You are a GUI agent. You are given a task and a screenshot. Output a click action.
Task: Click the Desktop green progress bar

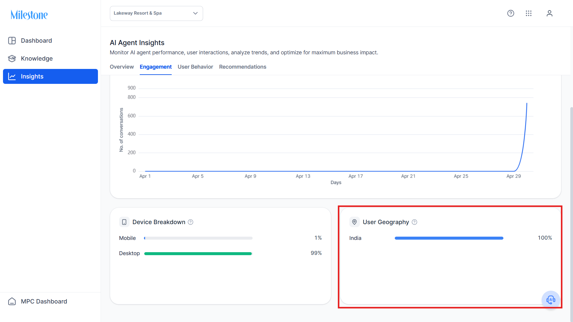[198, 254]
